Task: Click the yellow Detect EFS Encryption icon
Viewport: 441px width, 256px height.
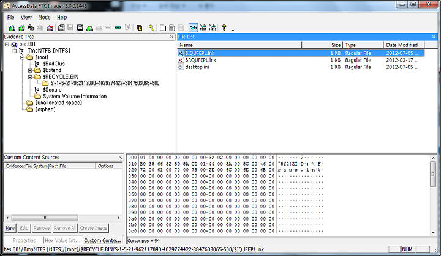Action: click(x=139, y=27)
